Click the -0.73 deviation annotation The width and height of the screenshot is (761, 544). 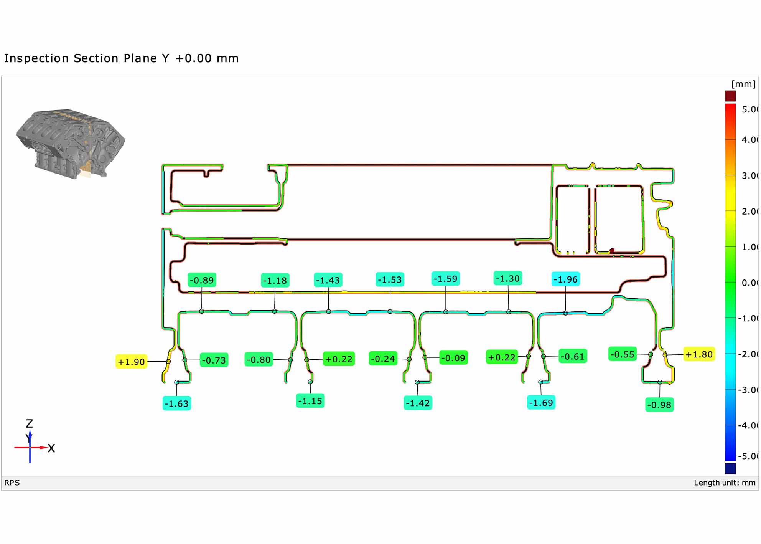coord(214,360)
